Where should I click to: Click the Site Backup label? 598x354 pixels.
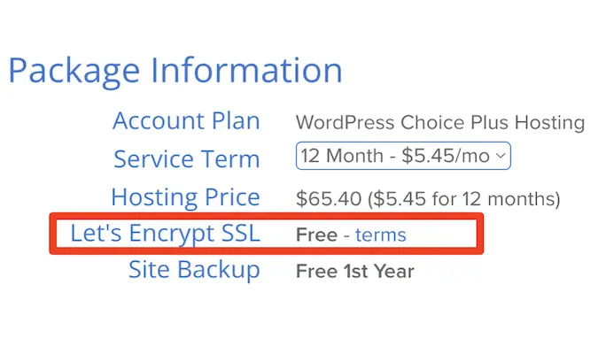pyautogui.click(x=194, y=269)
